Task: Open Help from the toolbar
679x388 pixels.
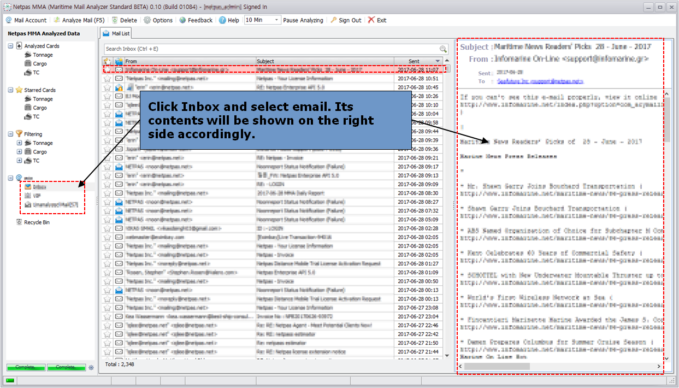Action: 229,20
